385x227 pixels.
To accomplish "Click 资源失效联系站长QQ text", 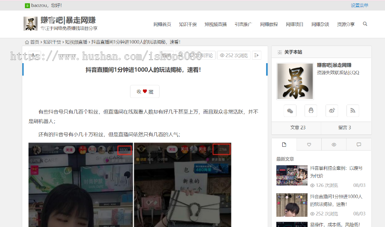I will point(338,73).
